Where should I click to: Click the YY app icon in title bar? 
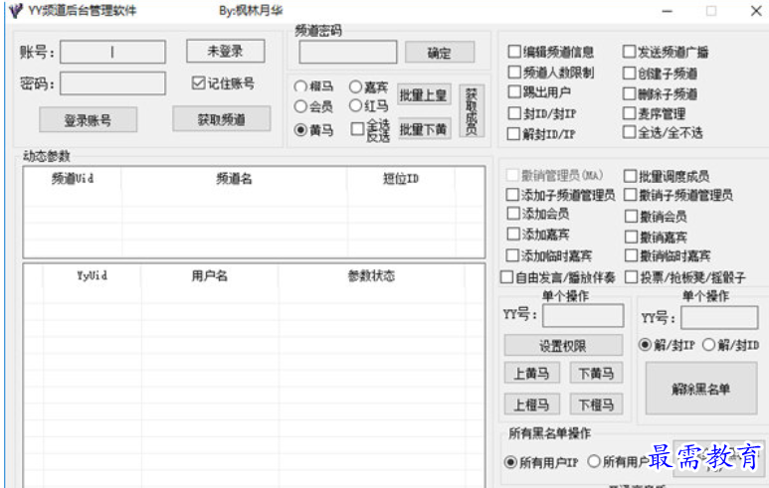(15, 10)
